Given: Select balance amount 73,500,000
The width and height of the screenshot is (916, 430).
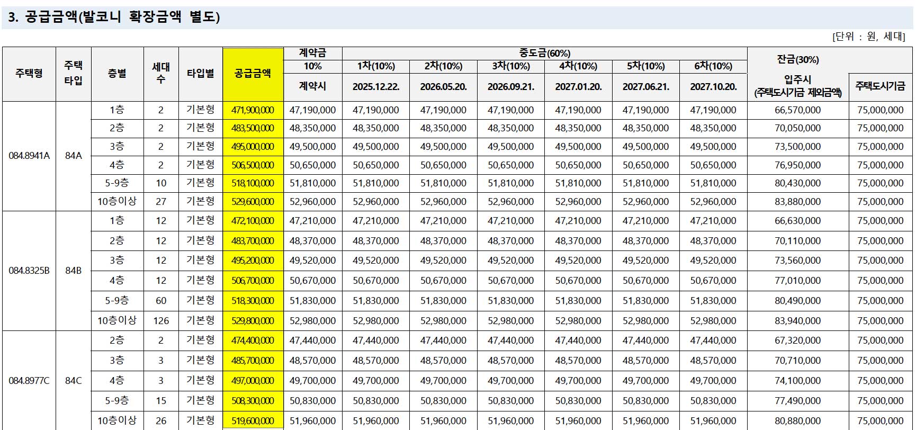Looking at the screenshot, I should point(798,147).
